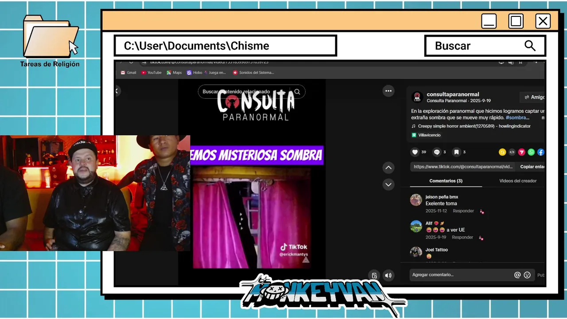Viewport: 567px width, 319px height.
Task: Open the Tareas de Religión folder
Action: point(50,41)
